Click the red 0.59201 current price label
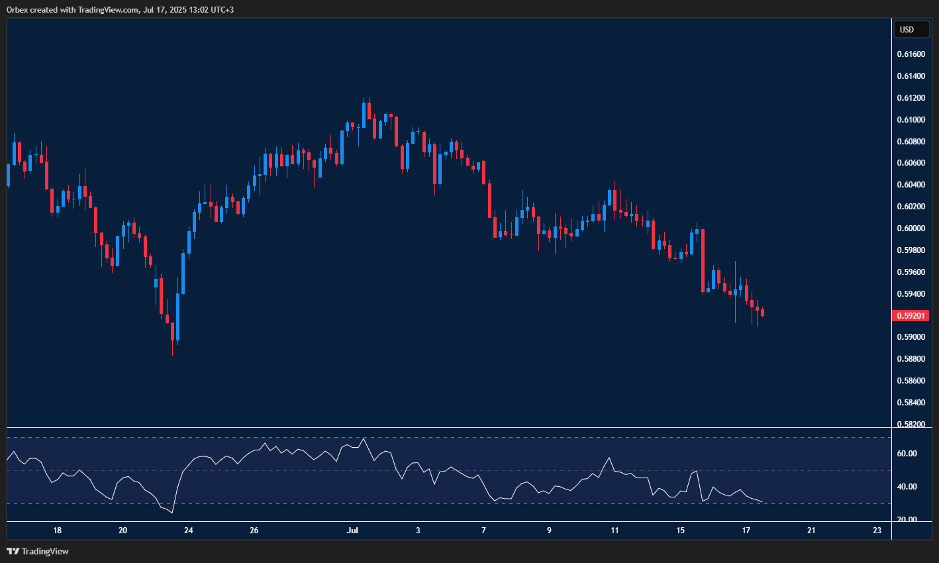Image resolution: width=939 pixels, height=563 pixels. coord(911,316)
